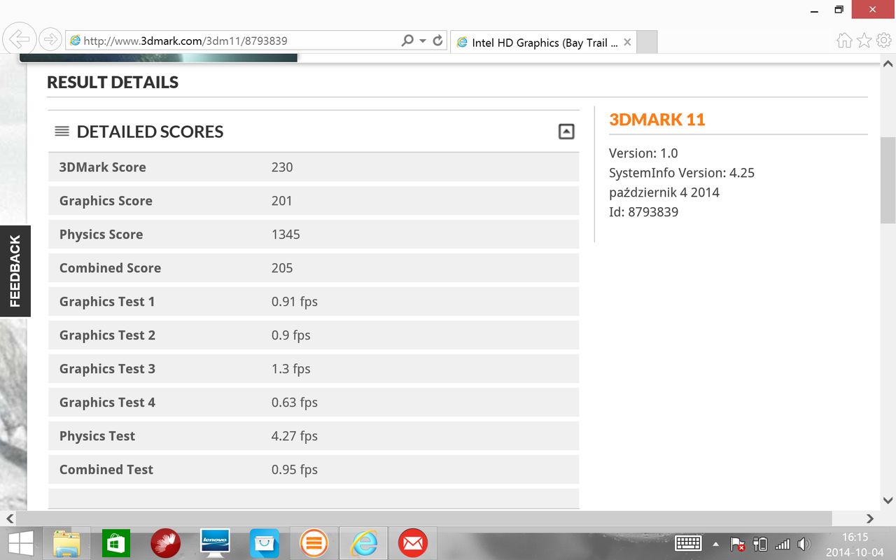Open the Favorites star
This screenshot has width=896, height=560.
coord(864,41)
